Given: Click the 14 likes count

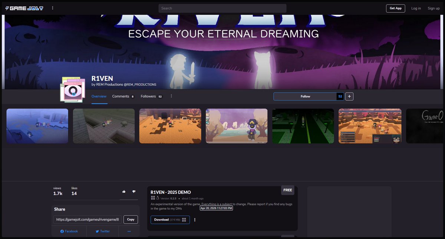Looking at the screenshot, I should pyautogui.click(x=74, y=193).
